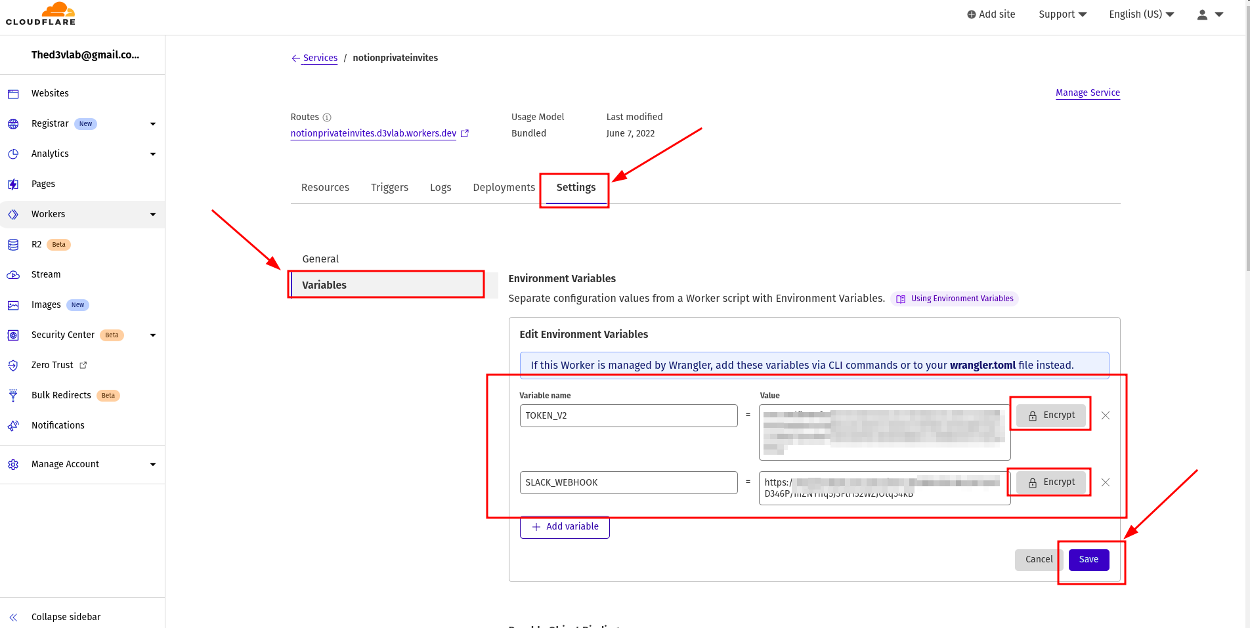The width and height of the screenshot is (1250, 628).
Task: Open the user account dropdown arrow
Action: [1219, 14]
